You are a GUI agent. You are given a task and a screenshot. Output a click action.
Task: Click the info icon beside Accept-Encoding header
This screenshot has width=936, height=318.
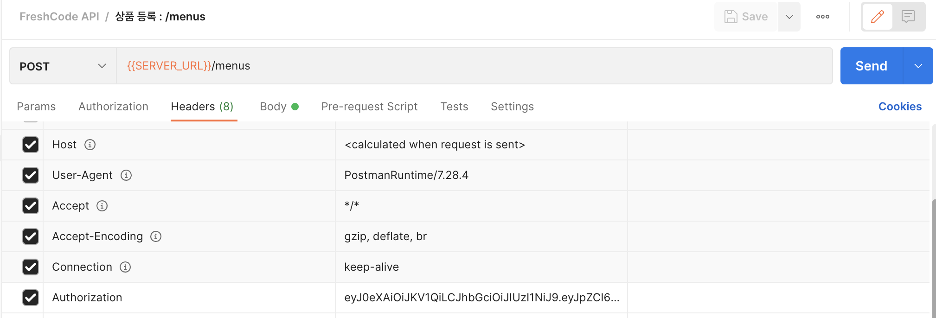coord(156,236)
